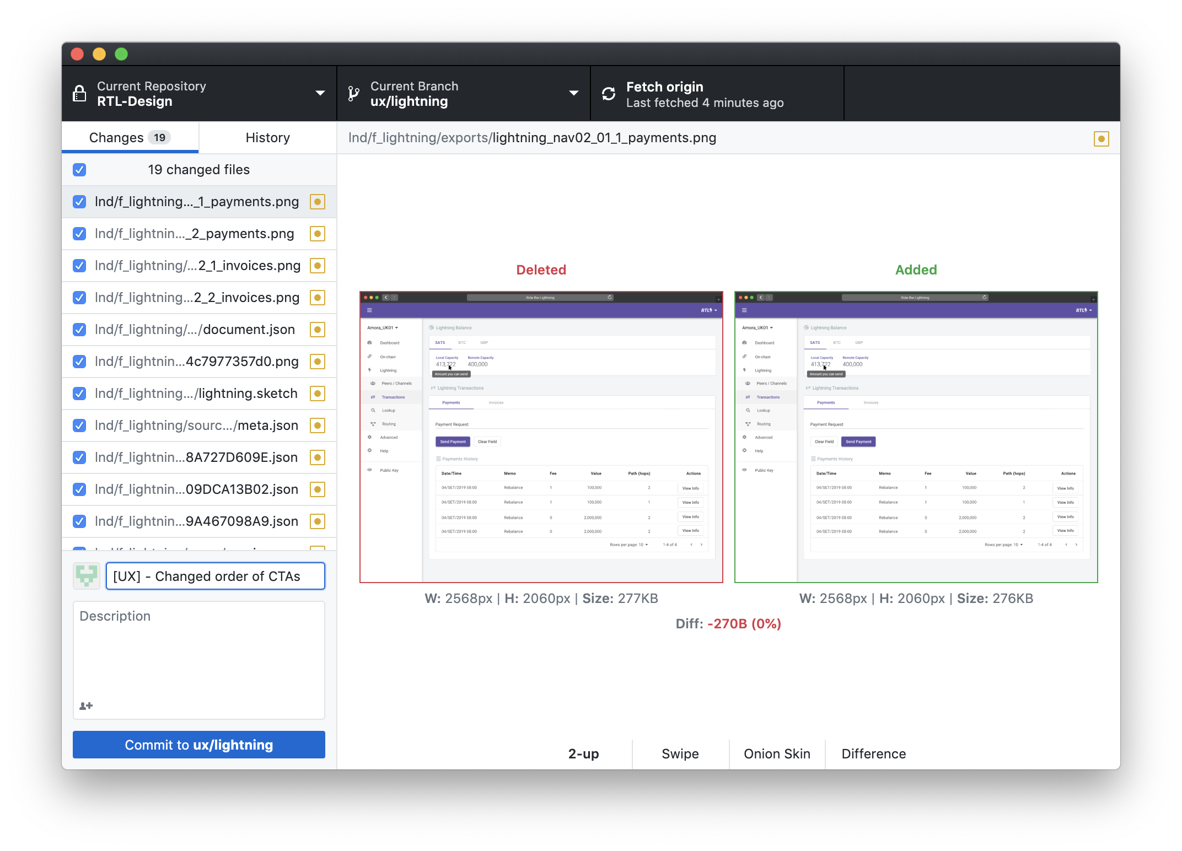The height and width of the screenshot is (851, 1182).
Task: Select the 2-up image diff mode
Action: coord(584,754)
